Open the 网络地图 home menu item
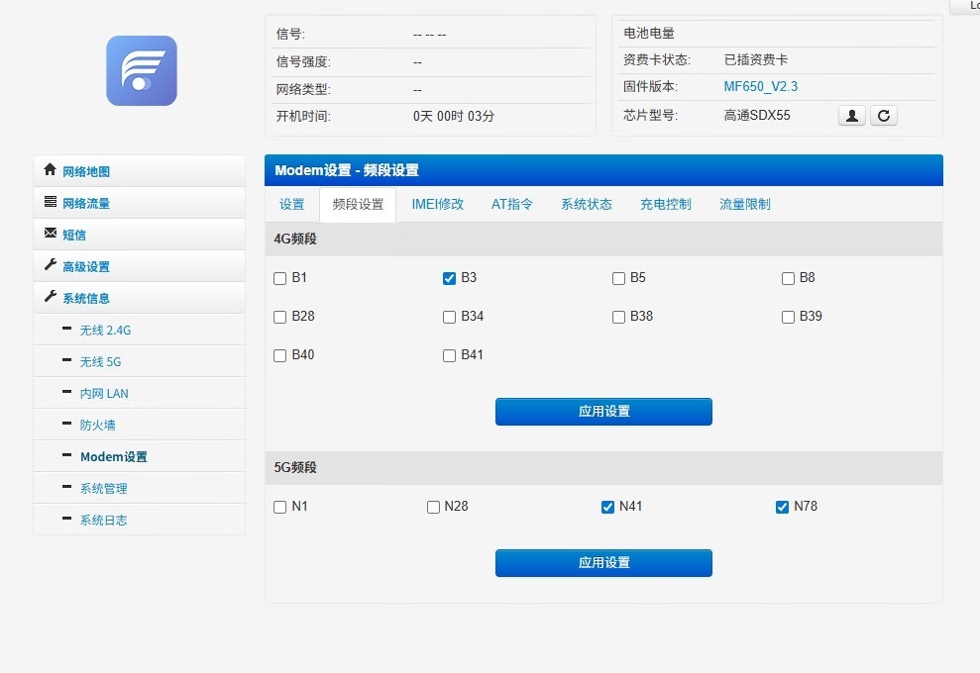Image resolution: width=980 pixels, height=673 pixels. (x=86, y=171)
